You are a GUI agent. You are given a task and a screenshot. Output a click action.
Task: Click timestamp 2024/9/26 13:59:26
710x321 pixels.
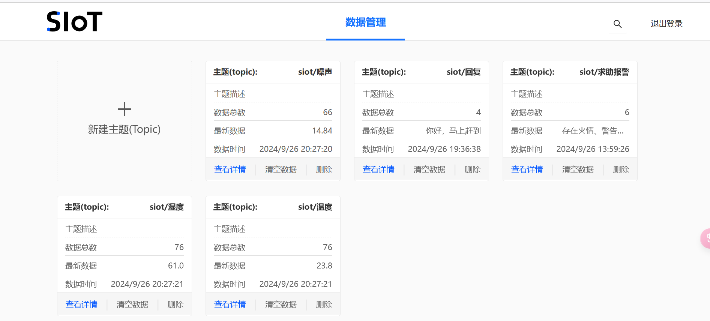click(x=593, y=149)
